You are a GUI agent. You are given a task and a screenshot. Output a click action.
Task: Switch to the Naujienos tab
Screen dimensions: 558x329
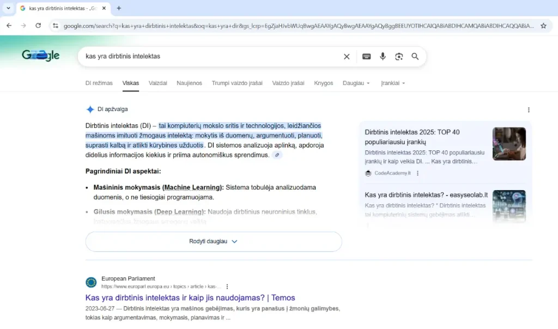pos(189,83)
